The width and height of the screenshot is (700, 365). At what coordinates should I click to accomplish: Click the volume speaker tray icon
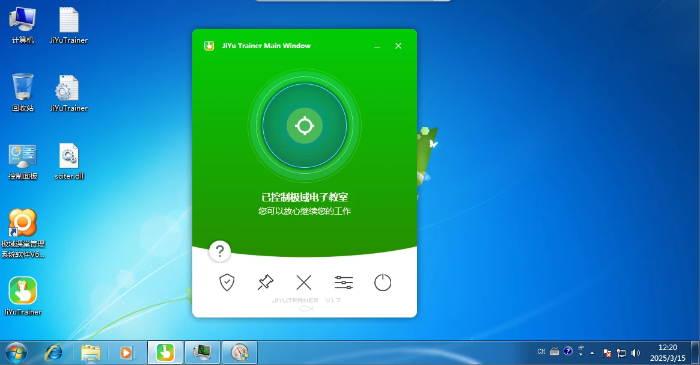coord(636,353)
